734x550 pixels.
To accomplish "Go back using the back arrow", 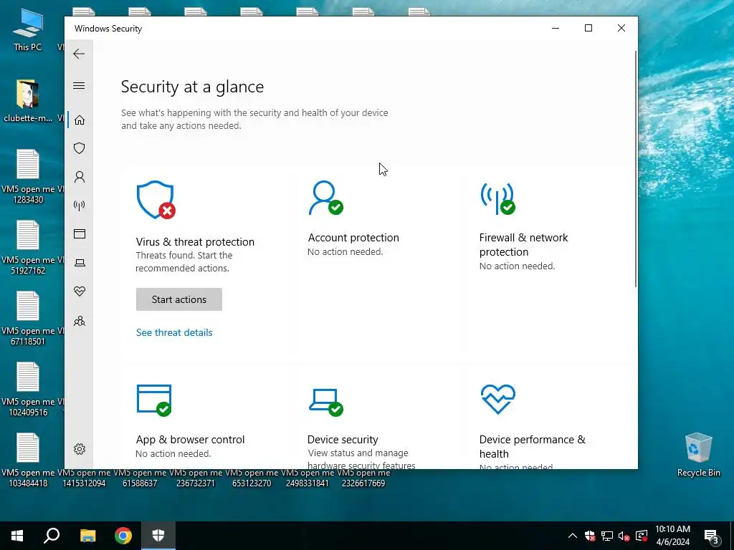I will [x=79, y=54].
